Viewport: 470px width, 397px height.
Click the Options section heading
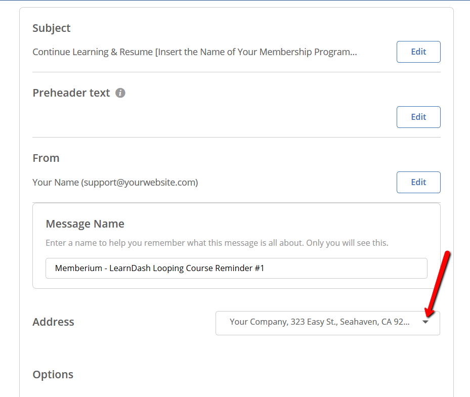(x=53, y=375)
